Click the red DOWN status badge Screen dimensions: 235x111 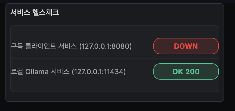coord(186,46)
